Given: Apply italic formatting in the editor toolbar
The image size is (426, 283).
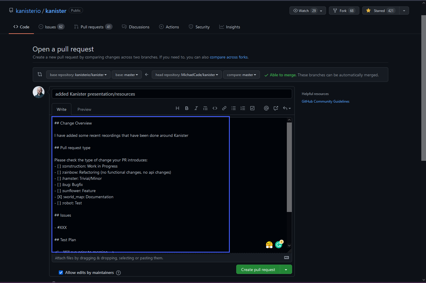Looking at the screenshot, I should (196, 108).
